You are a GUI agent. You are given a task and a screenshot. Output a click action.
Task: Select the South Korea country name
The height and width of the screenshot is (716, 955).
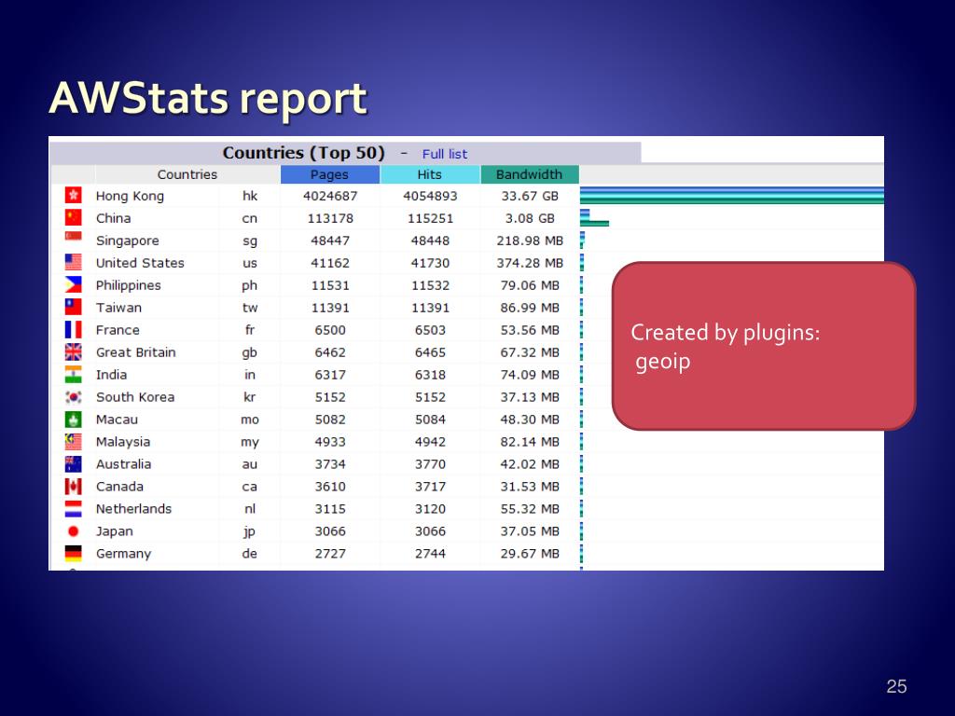click(x=135, y=397)
